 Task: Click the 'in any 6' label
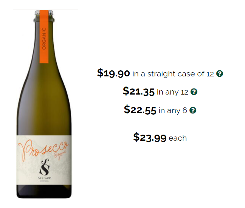pyautogui.click(x=173, y=110)
